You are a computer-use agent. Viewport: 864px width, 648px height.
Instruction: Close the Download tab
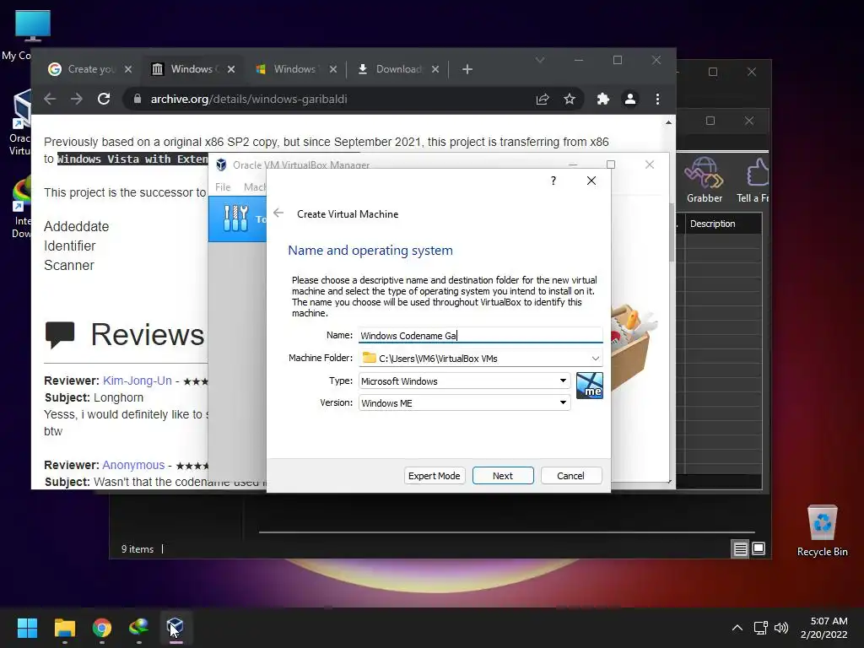(x=435, y=69)
